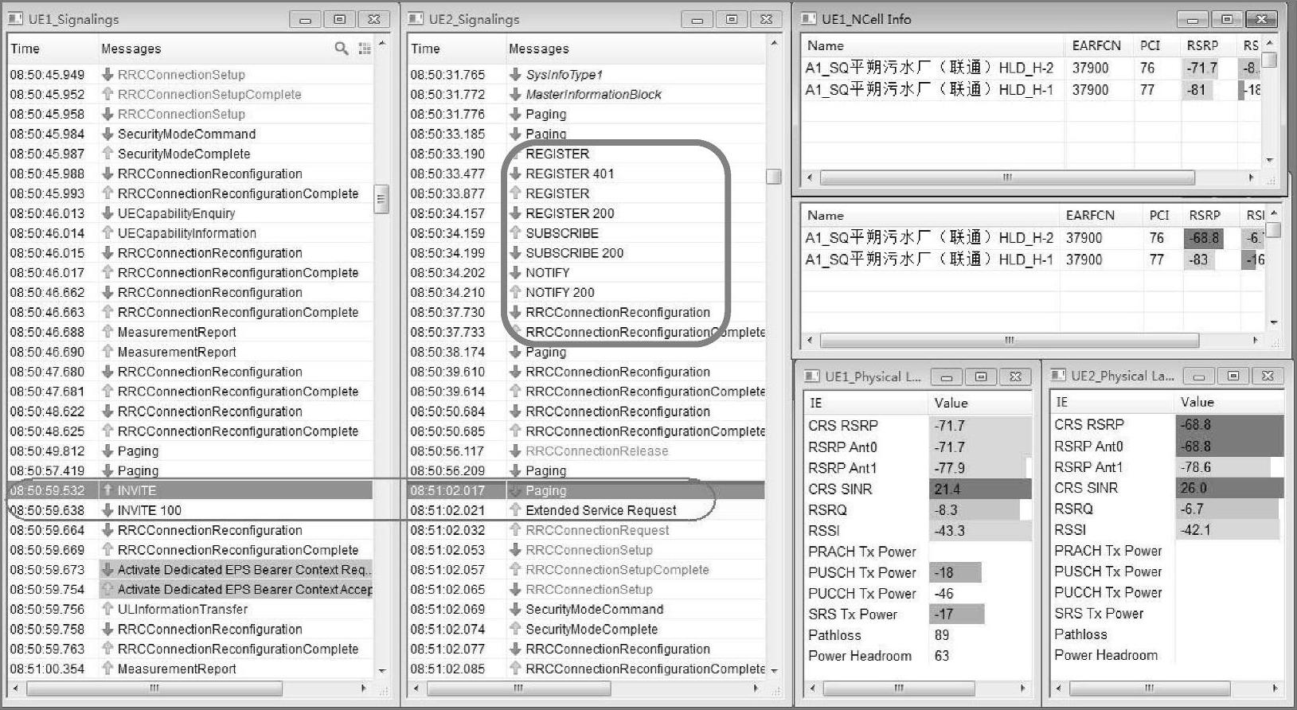This screenshot has width=1297, height=710.
Task: Maximize the UE1_Signalings window
Action: pyautogui.click(x=340, y=19)
